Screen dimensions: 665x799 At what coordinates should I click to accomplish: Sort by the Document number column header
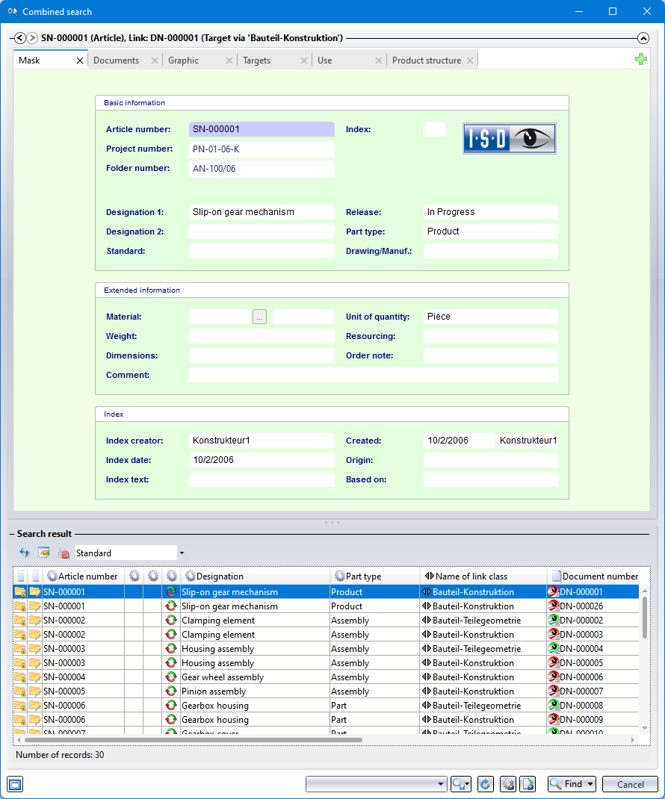point(594,576)
